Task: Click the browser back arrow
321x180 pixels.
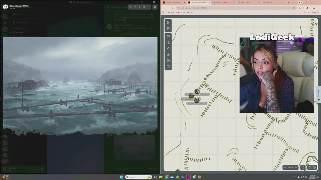Action: pos(164,8)
